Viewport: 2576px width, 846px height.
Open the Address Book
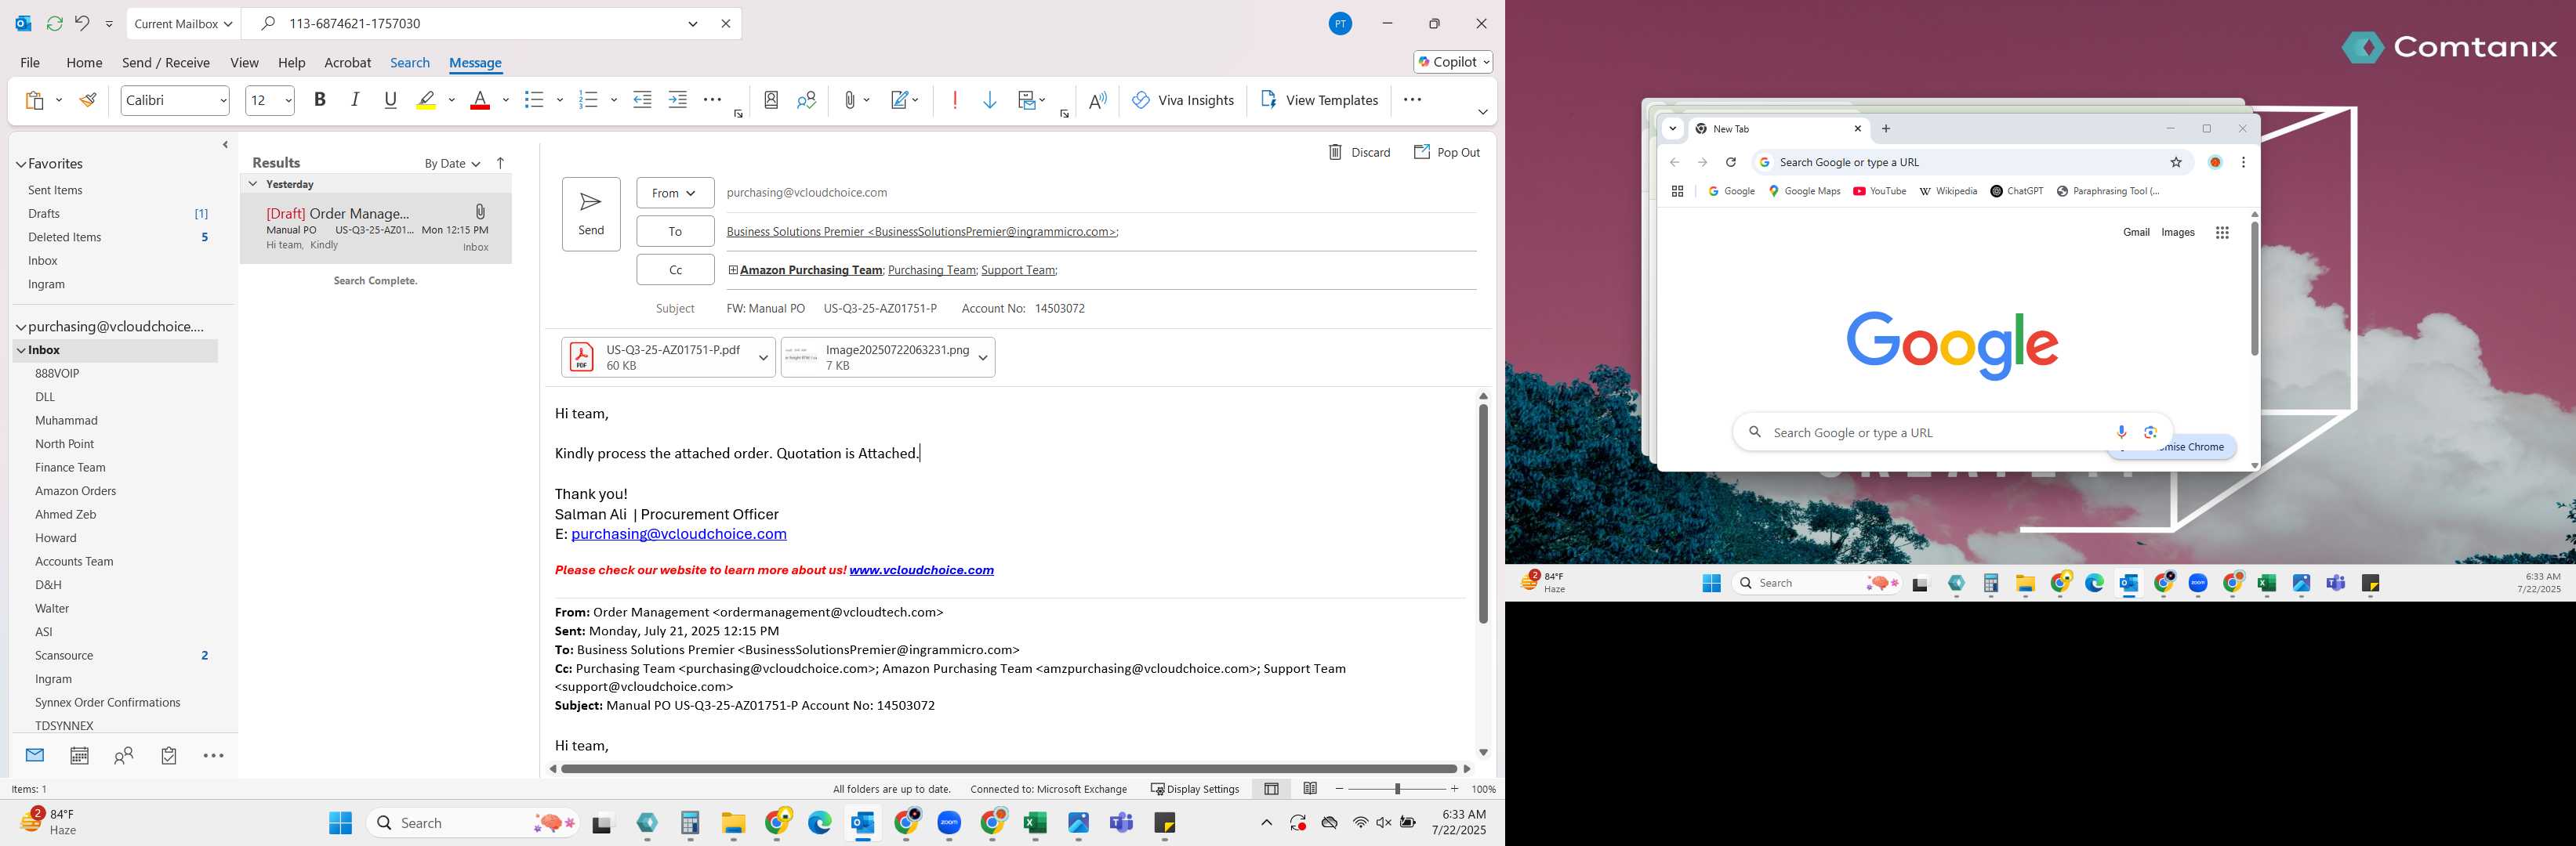(771, 100)
